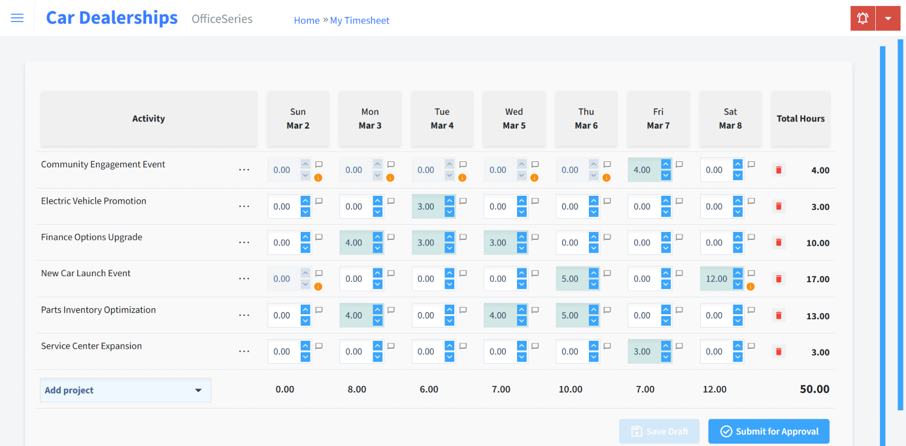The width and height of the screenshot is (906, 446).
Task: Open notifications via the bell icon
Action: coord(862,18)
